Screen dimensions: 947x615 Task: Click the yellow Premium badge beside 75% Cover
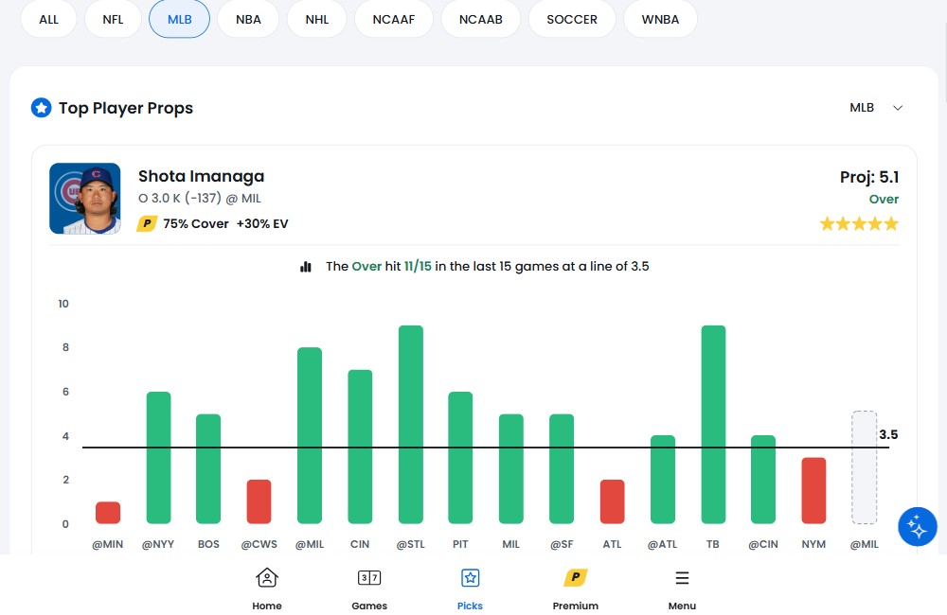pyautogui.click(x=147, y=224)
